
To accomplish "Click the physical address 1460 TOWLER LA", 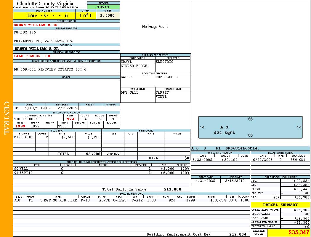I will [32, 56].
